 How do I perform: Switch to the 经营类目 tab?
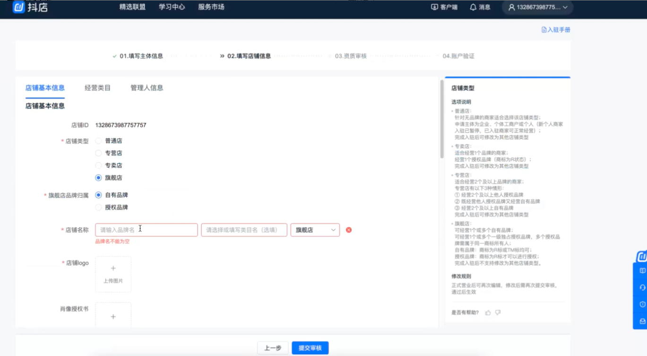pyautogui.click(x=97, y=88)
